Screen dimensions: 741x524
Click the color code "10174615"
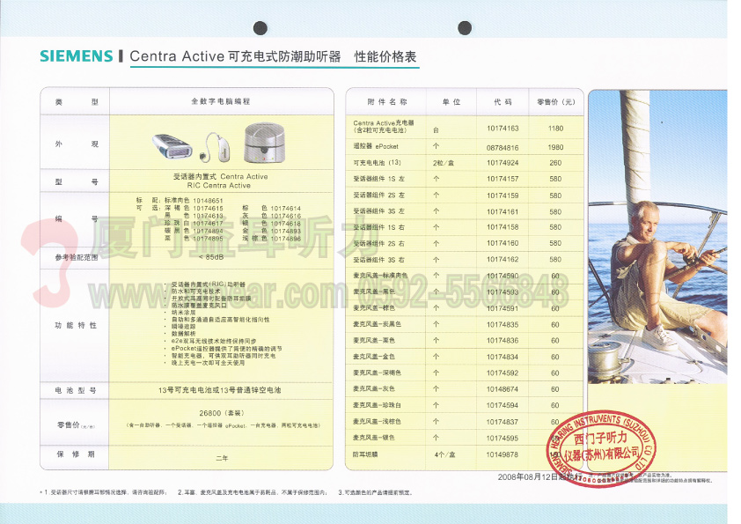[x=208, y=208]
